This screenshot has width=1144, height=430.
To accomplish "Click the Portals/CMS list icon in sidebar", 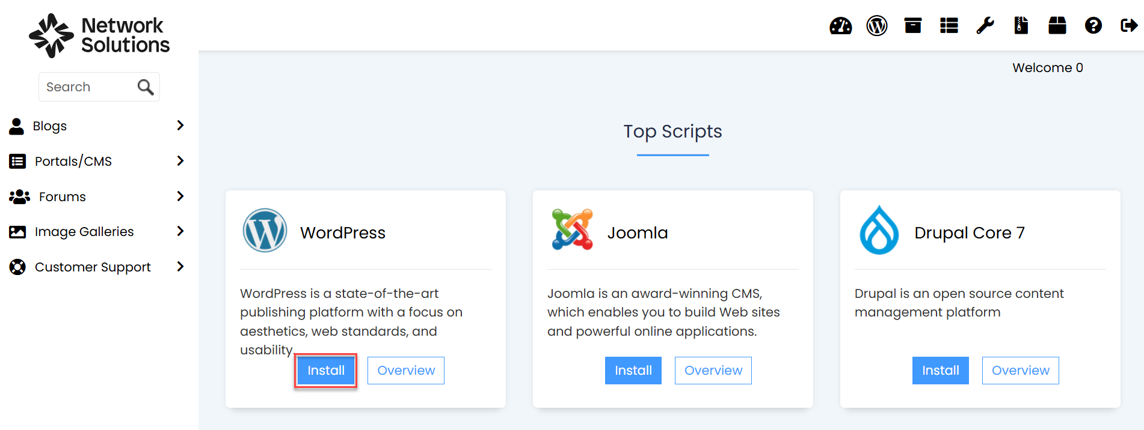I will pyautogui.click(x=17, y=162).
